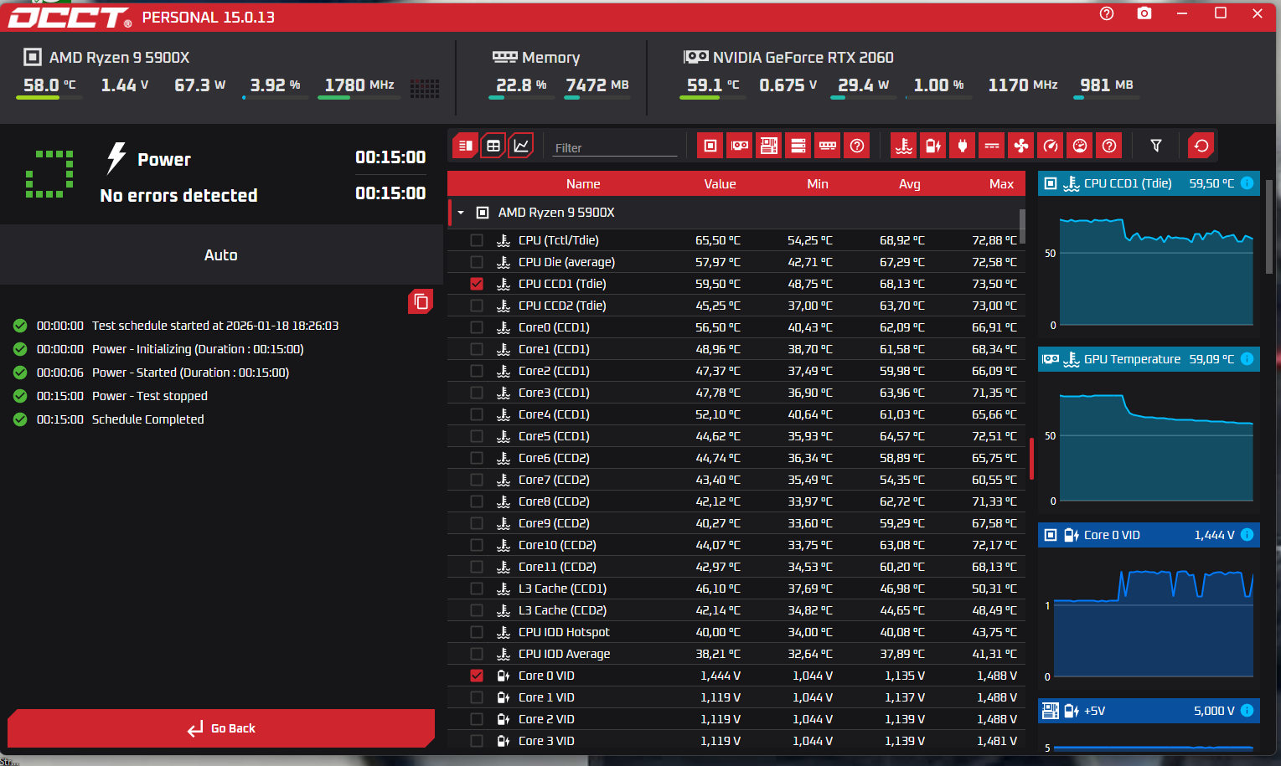Viewport: 1281px width, 766px height.
Task: Filter sensors by frequency gauge icon
Action: [1051, 146]
